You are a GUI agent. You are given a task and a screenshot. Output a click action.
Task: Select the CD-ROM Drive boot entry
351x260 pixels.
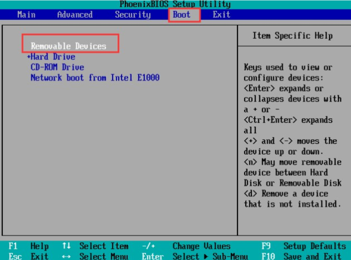click(57, 67)
